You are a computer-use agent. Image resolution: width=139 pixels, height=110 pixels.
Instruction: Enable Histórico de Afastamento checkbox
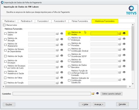click(x=5, y=45)
